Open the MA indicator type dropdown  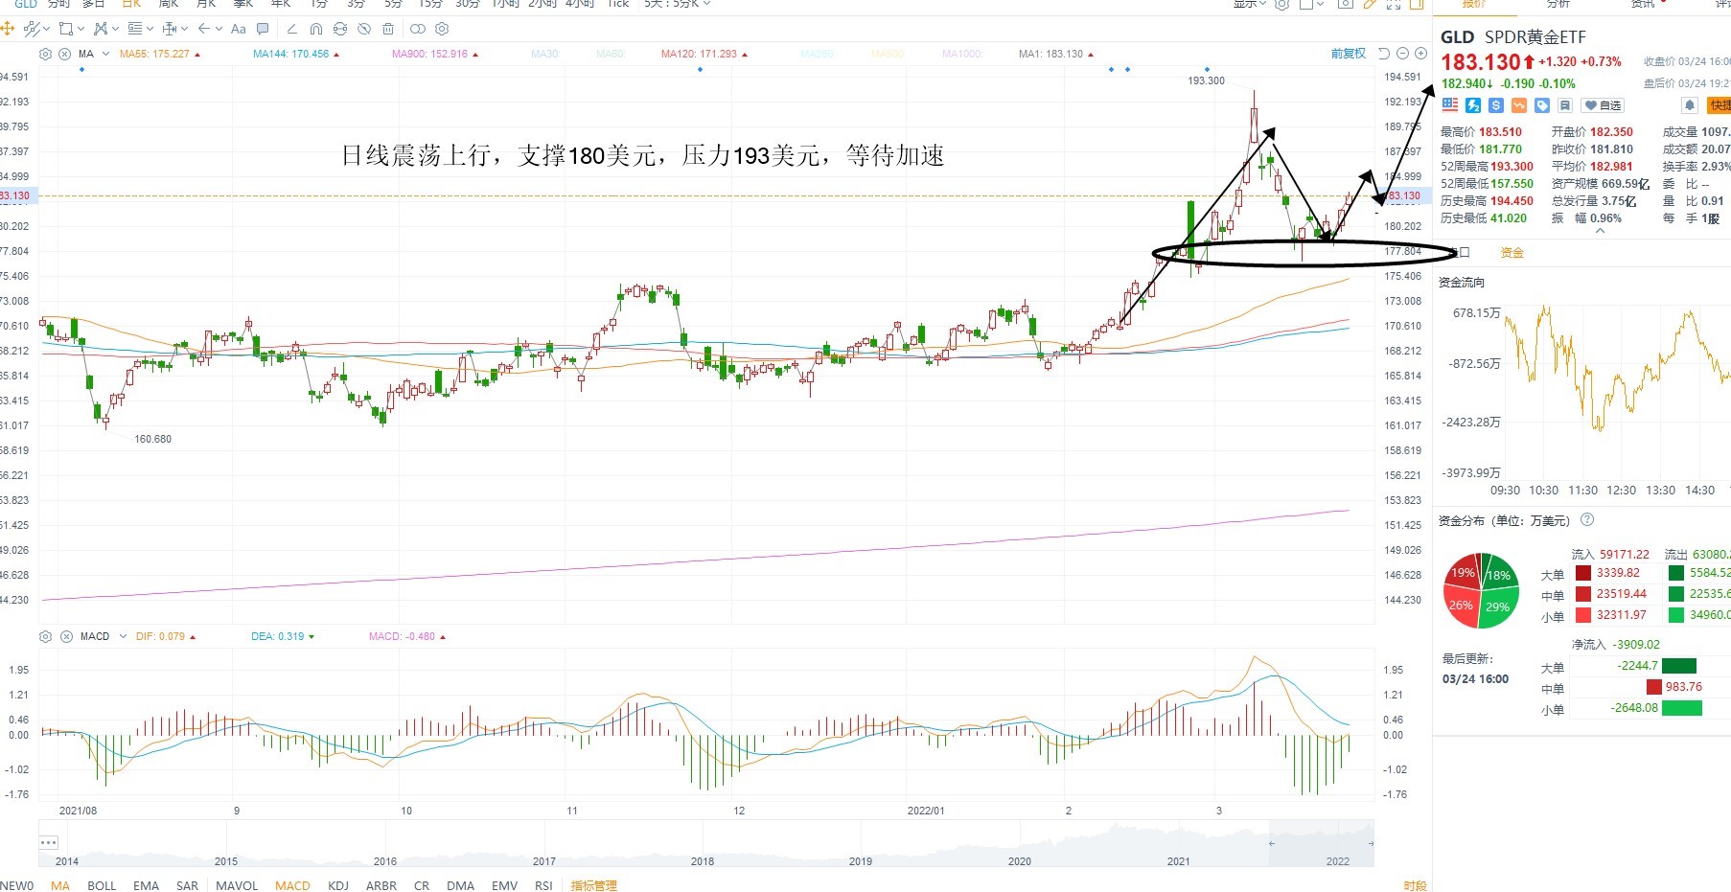[105, 54]
